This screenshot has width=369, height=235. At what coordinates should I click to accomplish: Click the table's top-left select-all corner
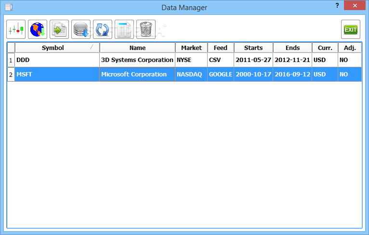11,48
